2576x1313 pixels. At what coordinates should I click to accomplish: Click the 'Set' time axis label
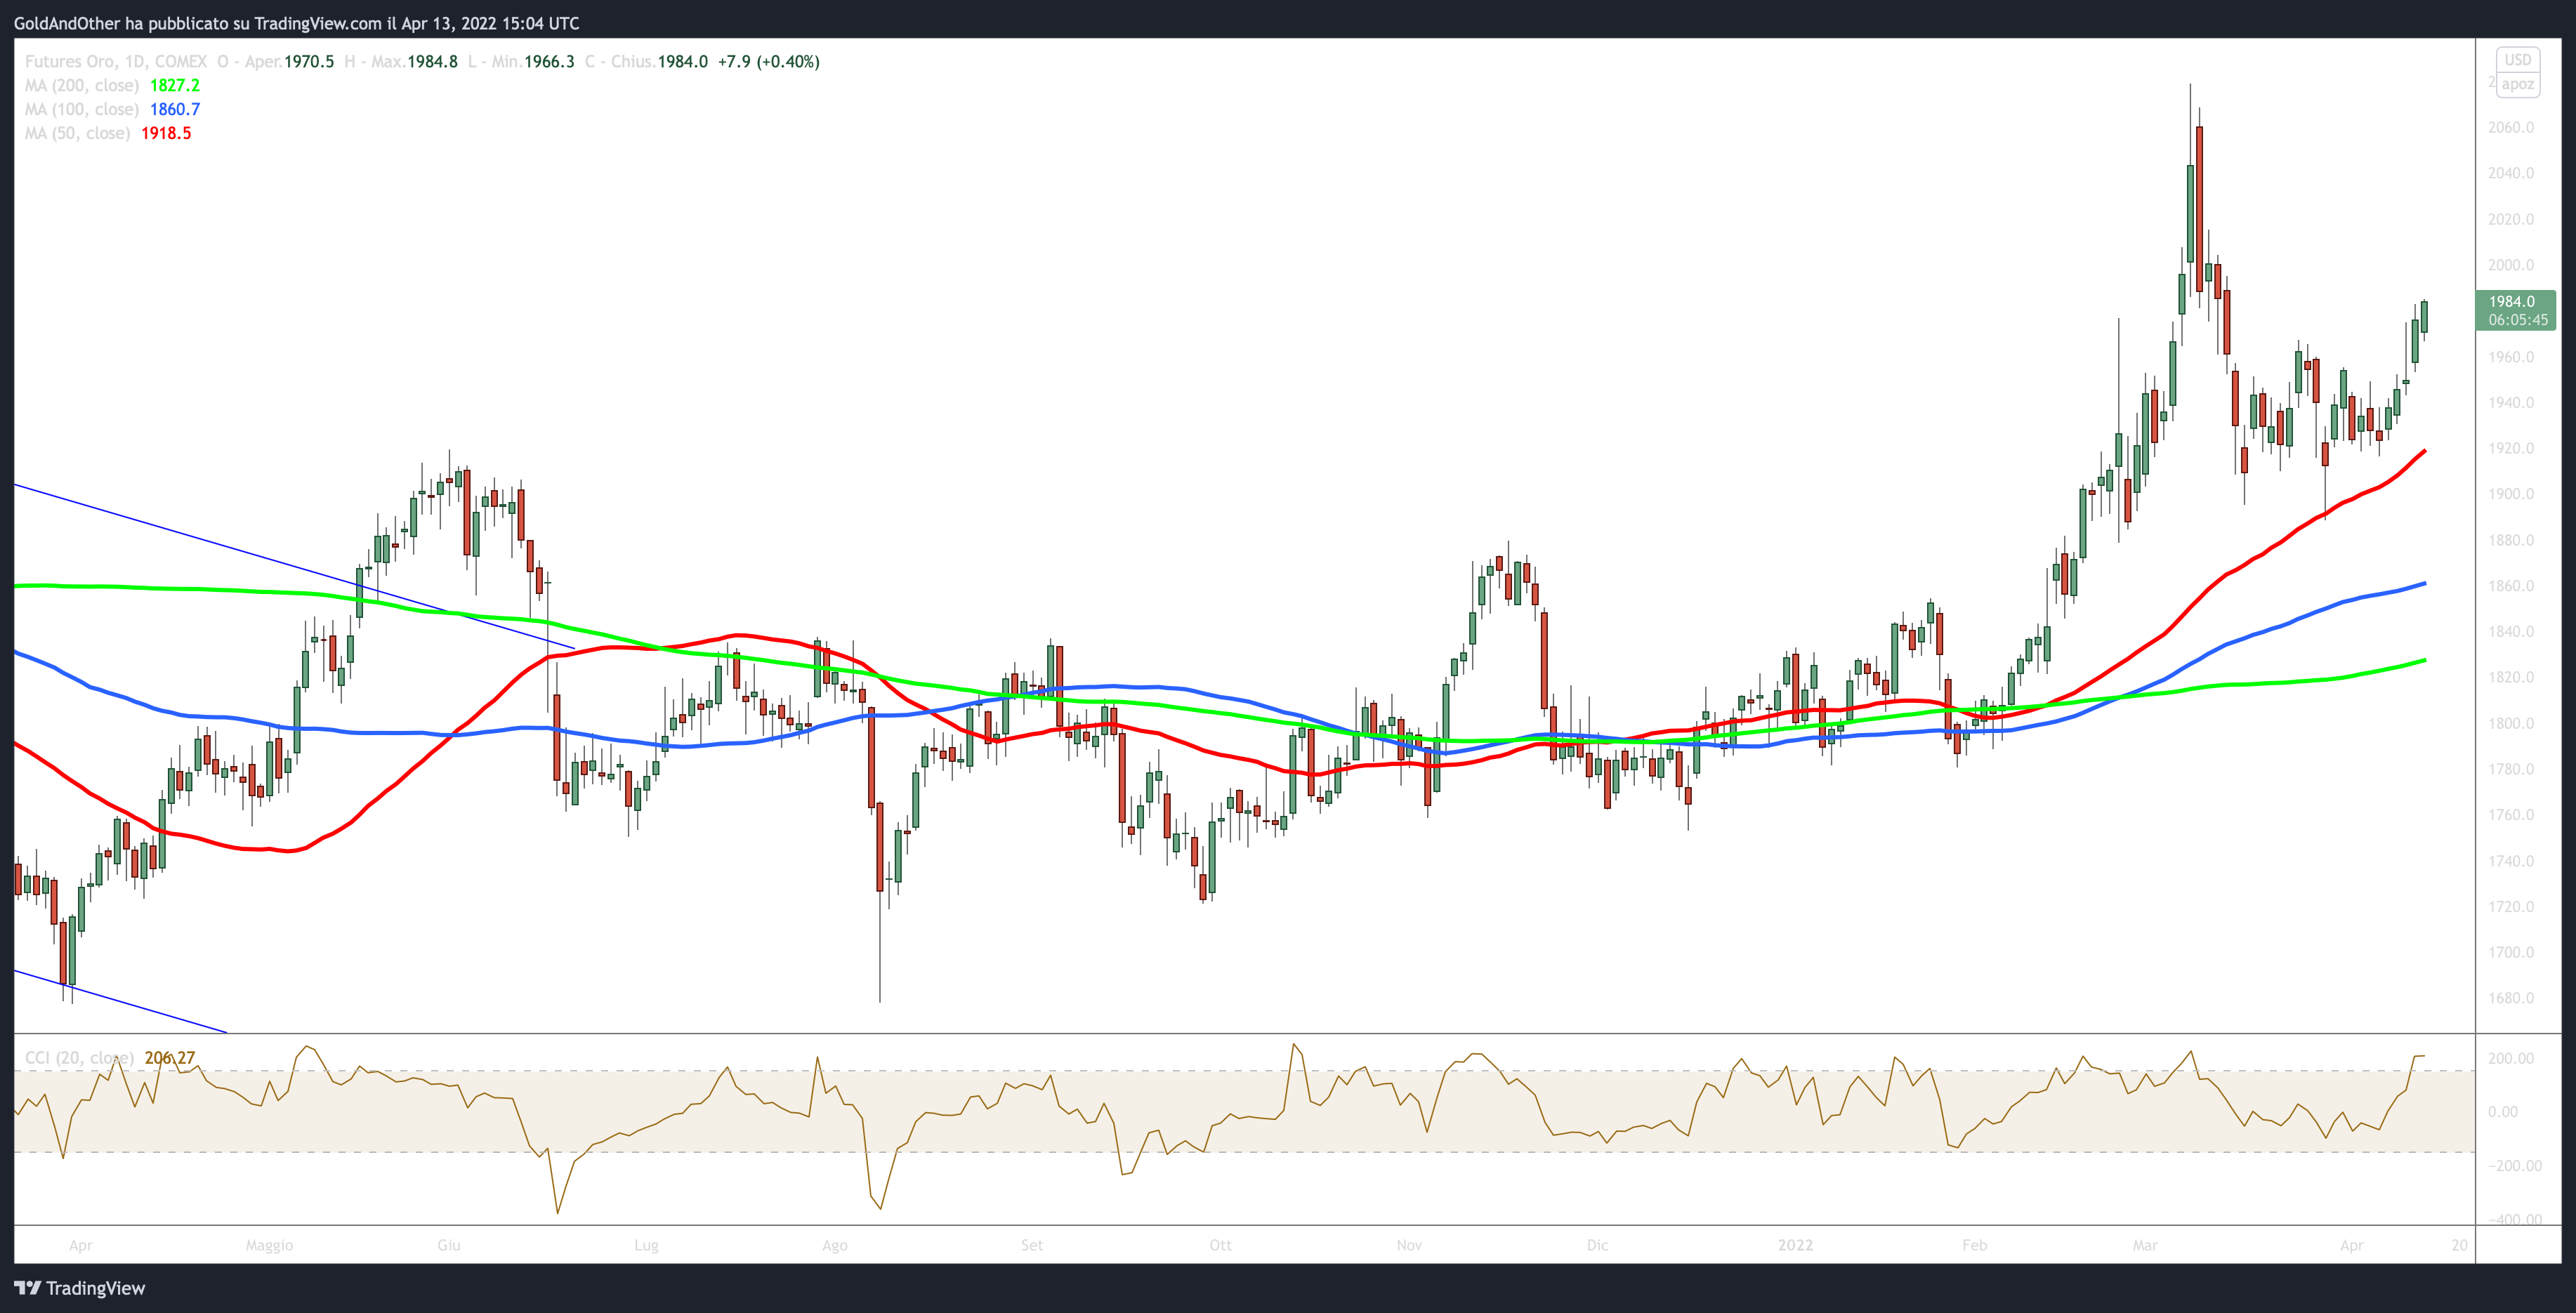pos(1032,1245)
